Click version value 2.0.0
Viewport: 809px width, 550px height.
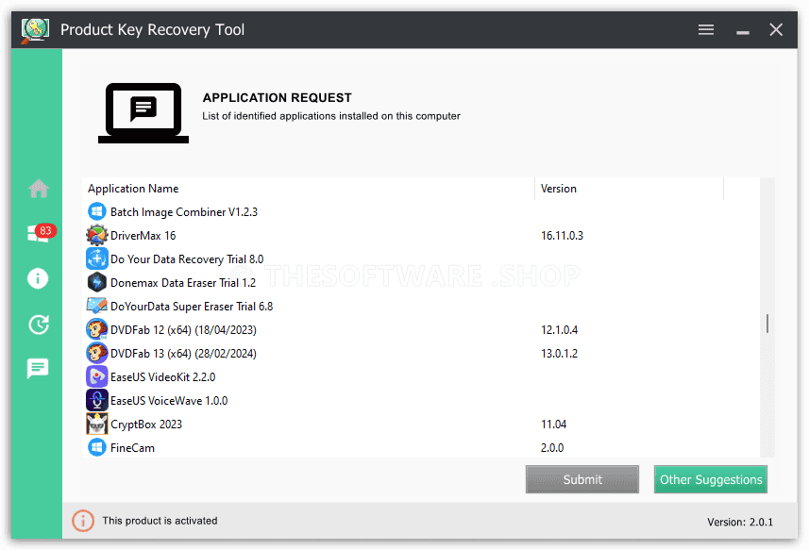tap(552, 448)
